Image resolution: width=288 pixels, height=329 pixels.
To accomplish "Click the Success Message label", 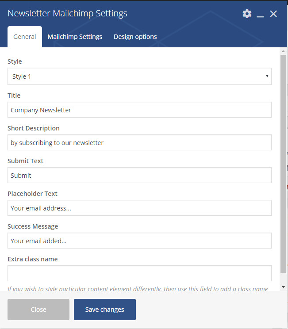I will point(33,226).
